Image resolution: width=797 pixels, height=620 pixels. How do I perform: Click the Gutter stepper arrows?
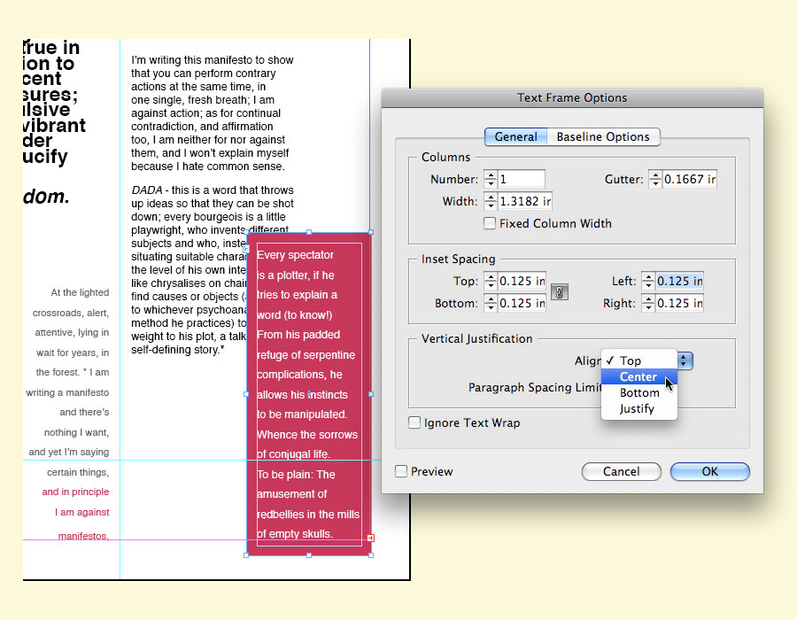(654, 179)
